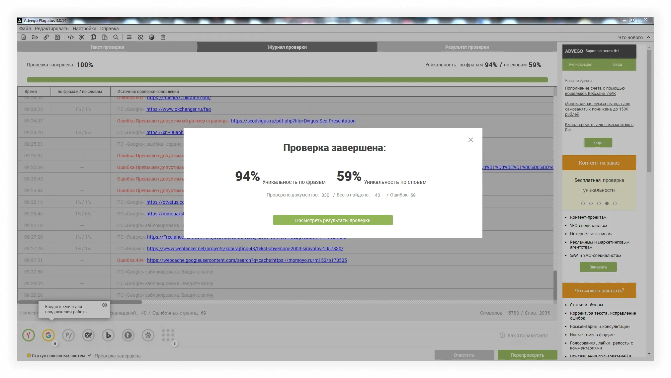Switch to 'Текст проверки' tab

[x=107, y=47]
